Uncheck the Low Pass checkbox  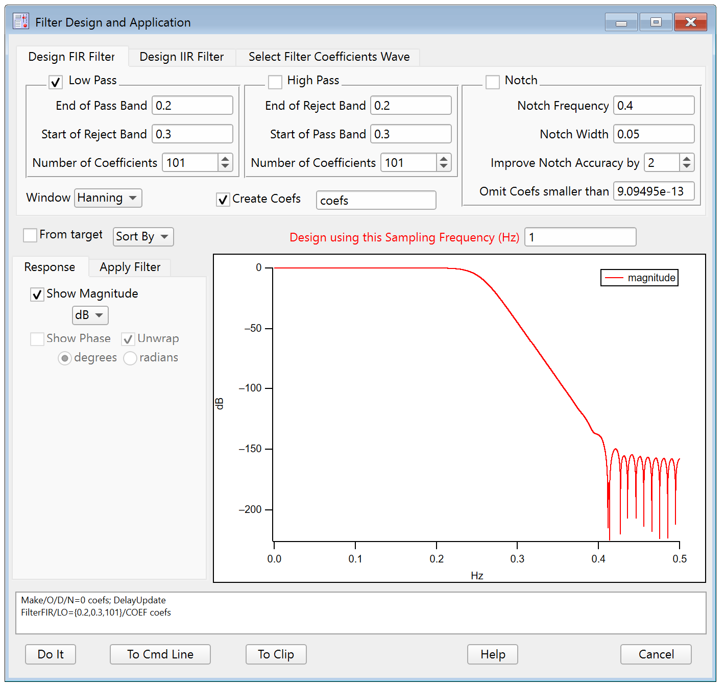(56, 82)
